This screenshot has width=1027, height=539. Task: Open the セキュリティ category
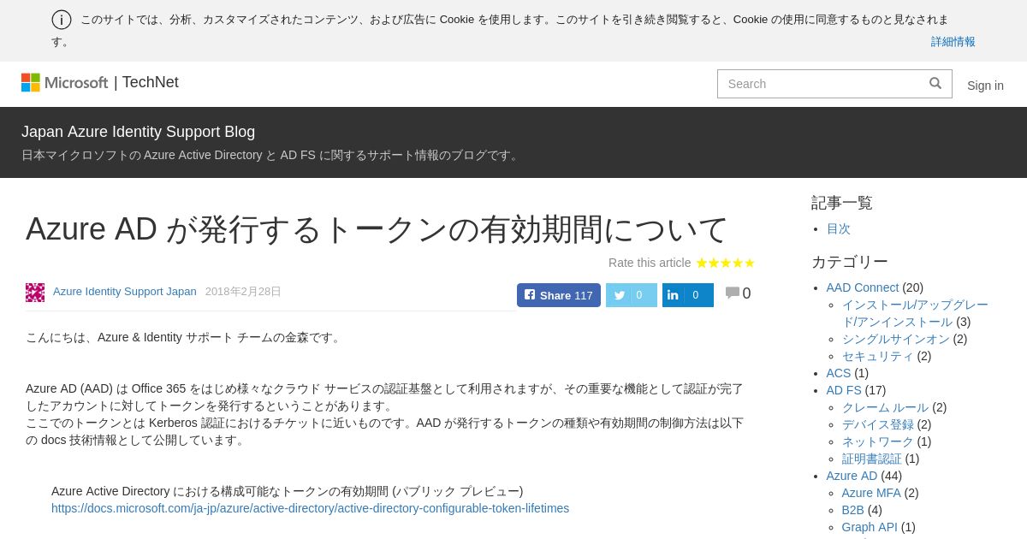pyautogui.click(x=878, y=356)
